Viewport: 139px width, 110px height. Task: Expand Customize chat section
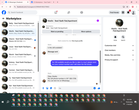(119, 45)
